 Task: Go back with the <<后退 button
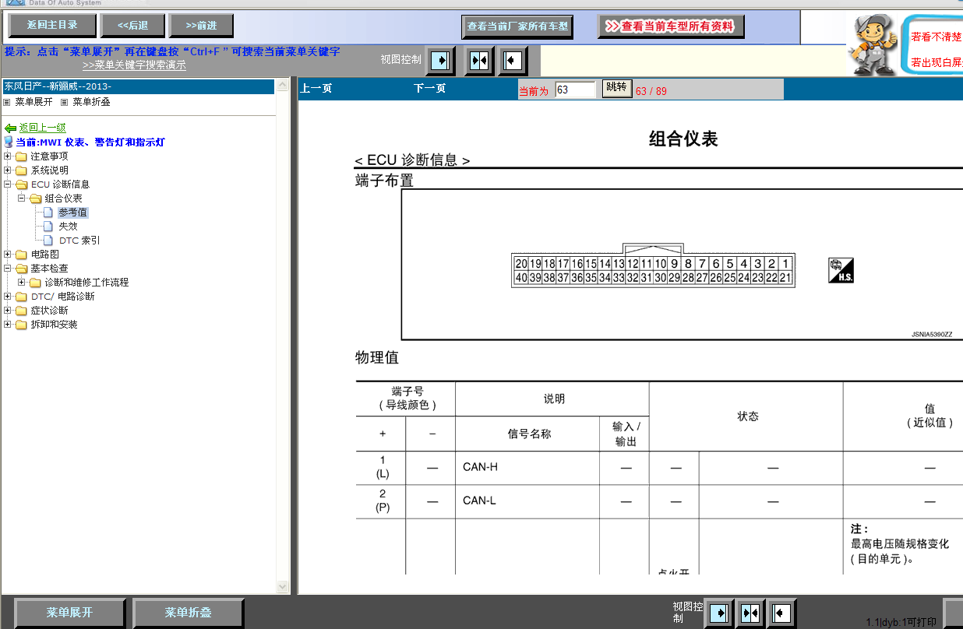pos(133,26)
